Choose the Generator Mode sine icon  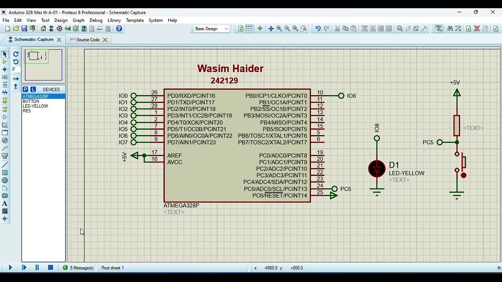click(5, 141)
